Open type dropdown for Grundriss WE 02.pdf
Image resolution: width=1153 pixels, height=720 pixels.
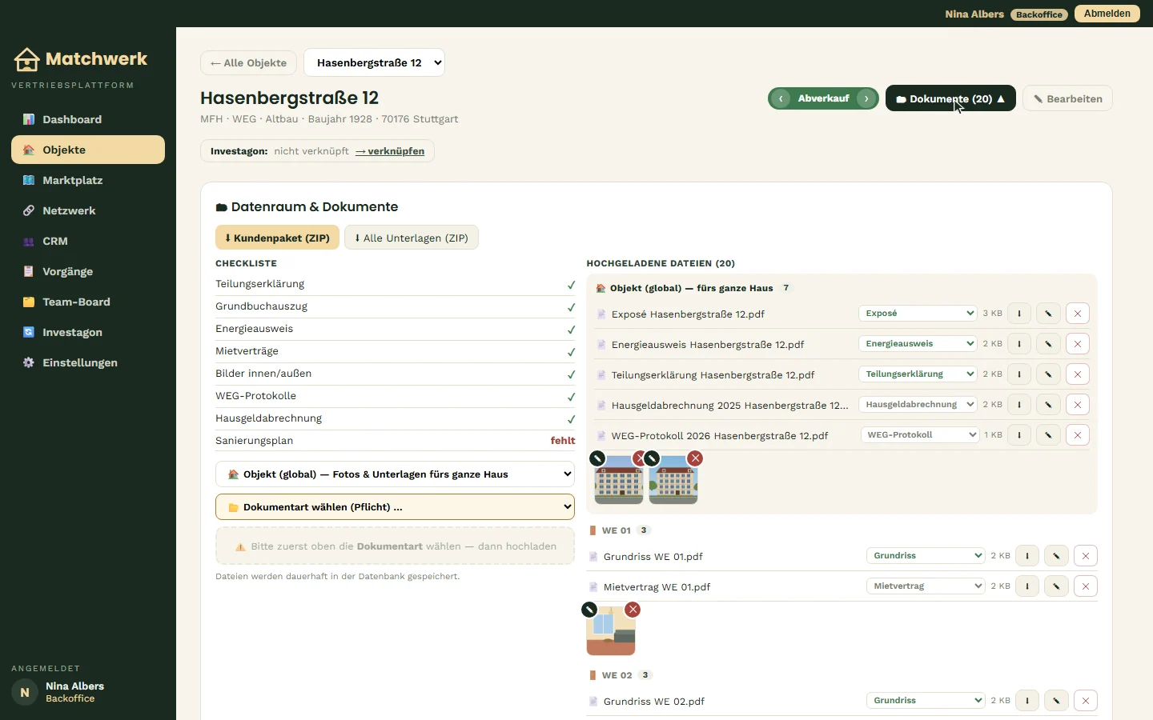926,701
